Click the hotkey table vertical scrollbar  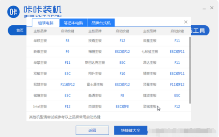[190, 70]
